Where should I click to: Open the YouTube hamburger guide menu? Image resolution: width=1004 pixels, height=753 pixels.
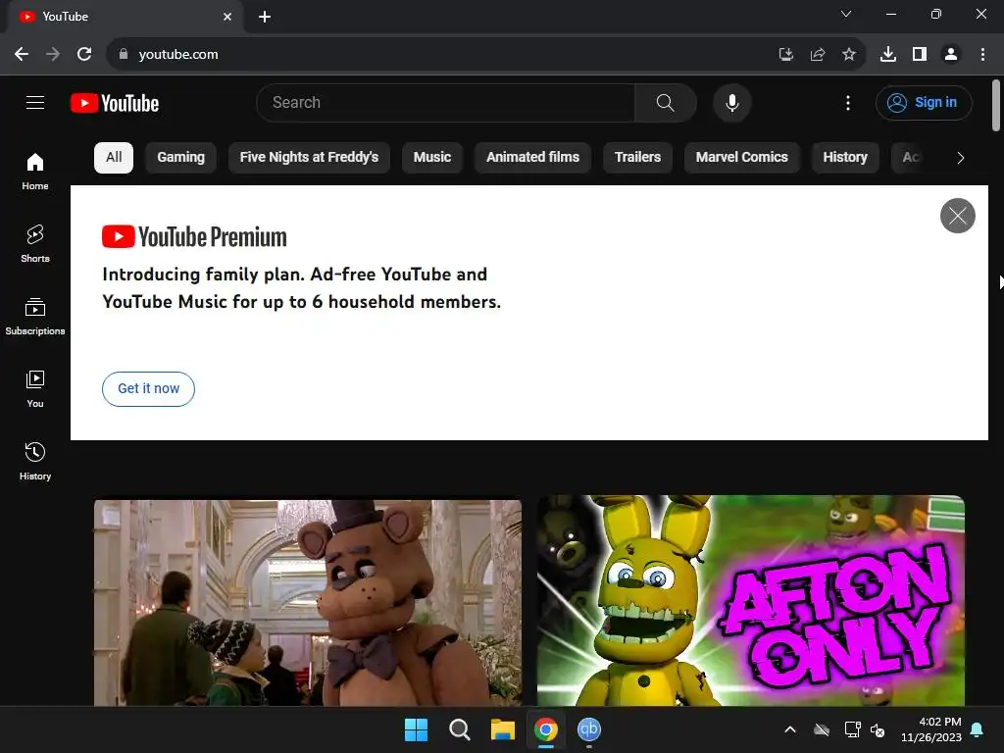35,102
